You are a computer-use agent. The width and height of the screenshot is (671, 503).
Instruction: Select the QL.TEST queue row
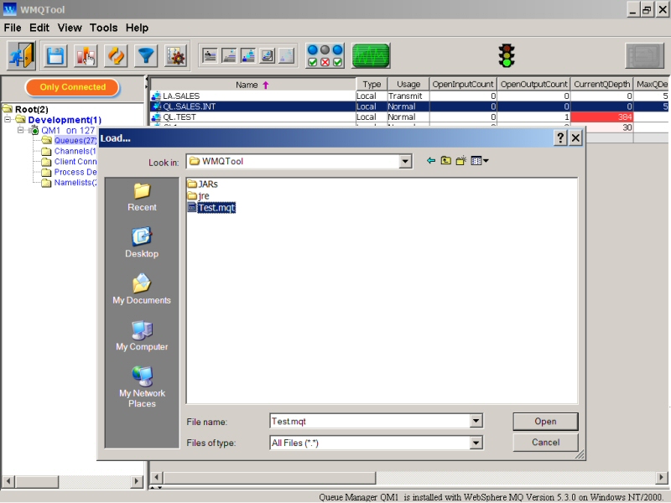click(409, 117)
